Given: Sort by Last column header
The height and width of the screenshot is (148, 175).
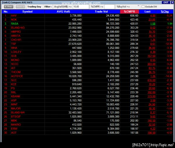Looking at the screenshot, I should (147, 12).
